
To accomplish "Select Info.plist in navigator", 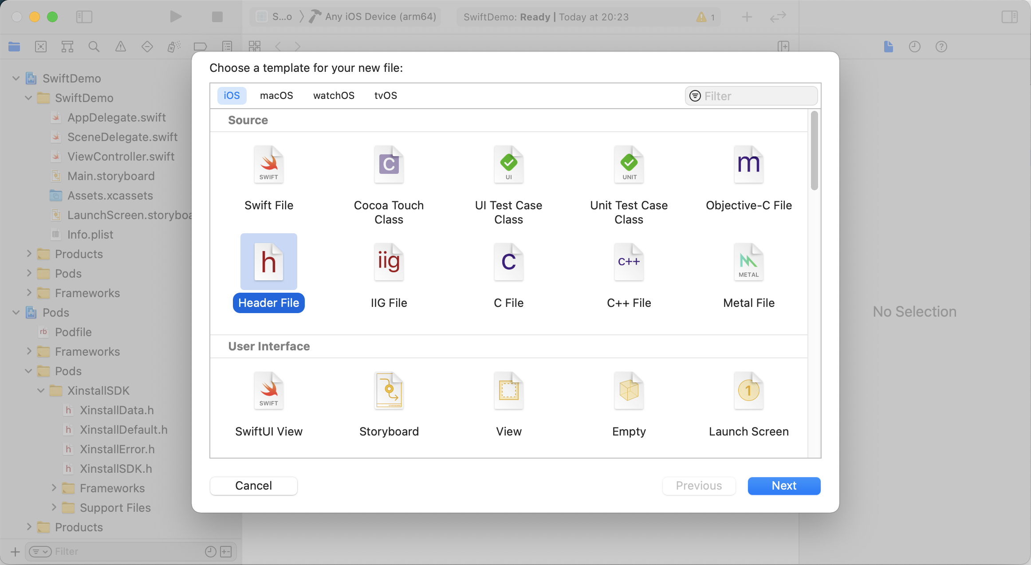I will point(90,235).
